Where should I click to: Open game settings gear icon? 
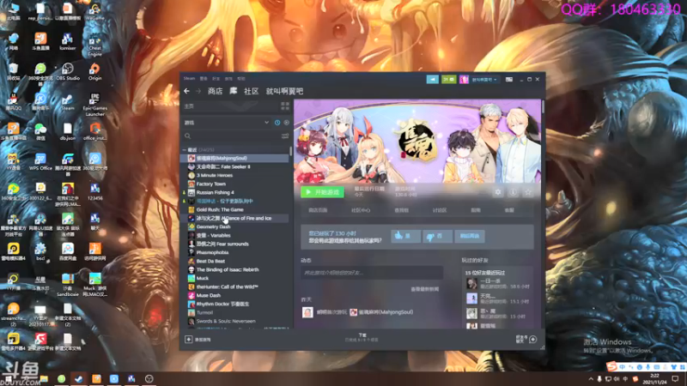click(498, 192)
